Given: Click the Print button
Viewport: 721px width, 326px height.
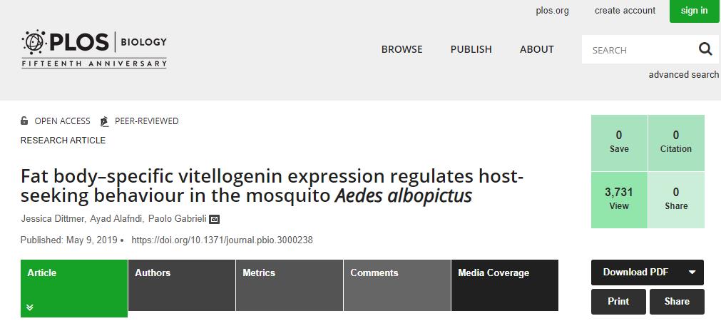Looking at the screenshot, I should pos(618,302).
